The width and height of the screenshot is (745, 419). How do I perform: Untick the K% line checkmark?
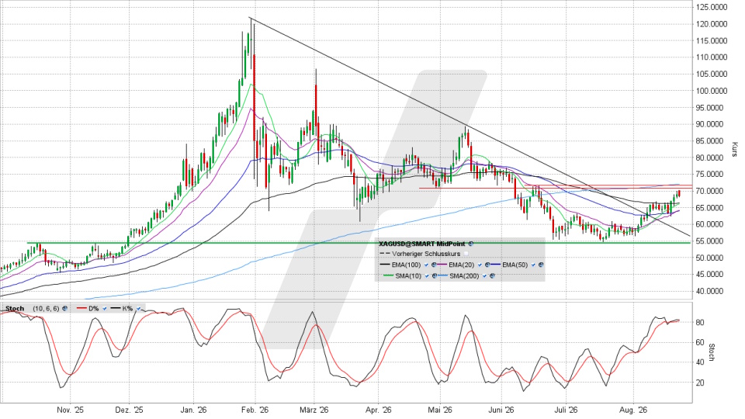tap(138, 308)
